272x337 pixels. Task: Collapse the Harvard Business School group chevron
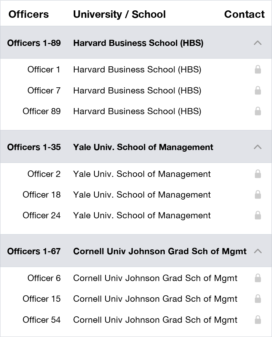coord(257,43)
